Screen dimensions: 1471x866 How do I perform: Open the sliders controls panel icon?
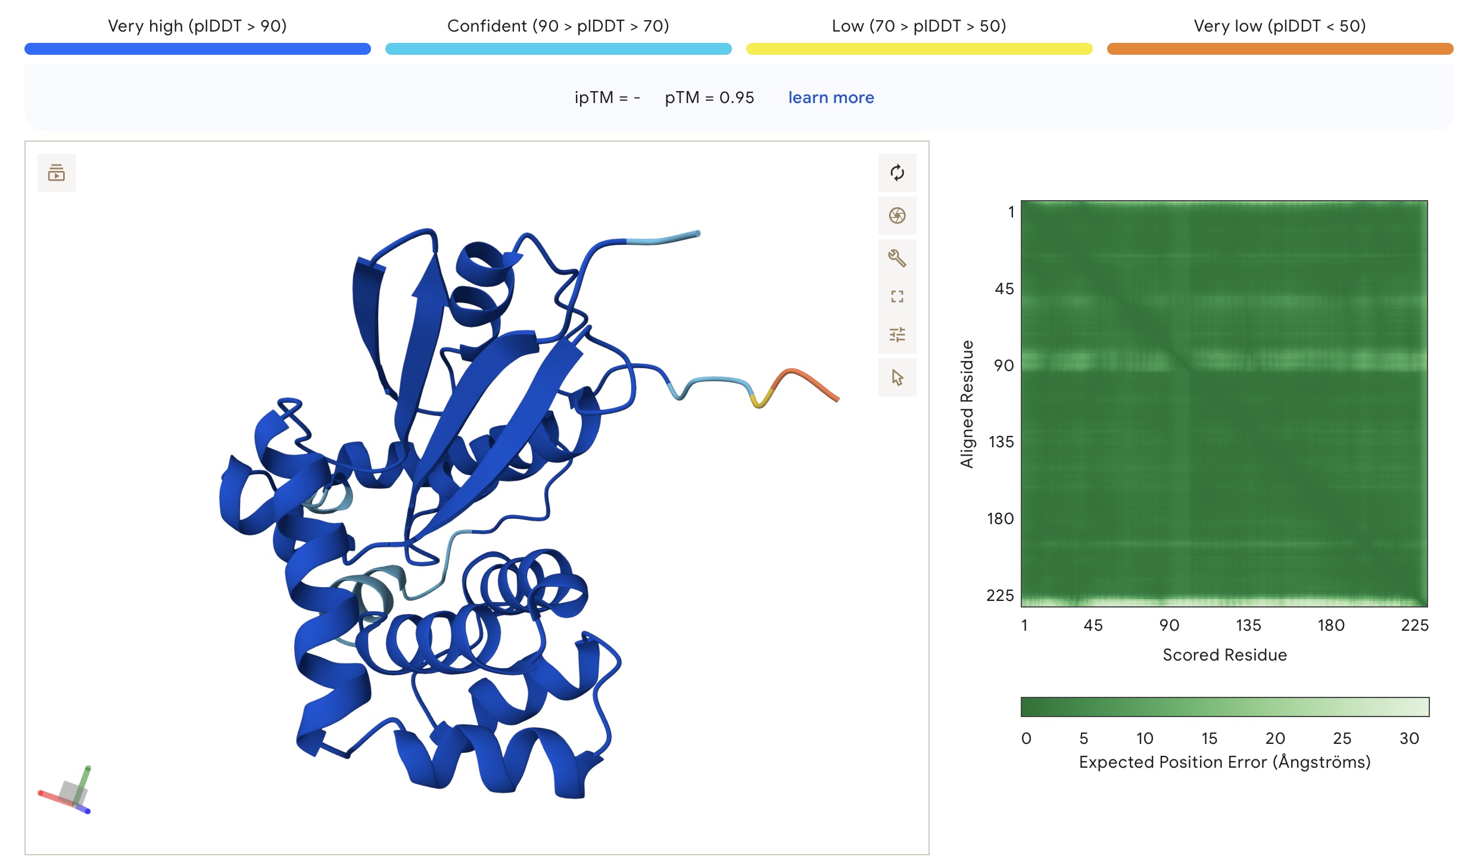(x=897, y=335)
